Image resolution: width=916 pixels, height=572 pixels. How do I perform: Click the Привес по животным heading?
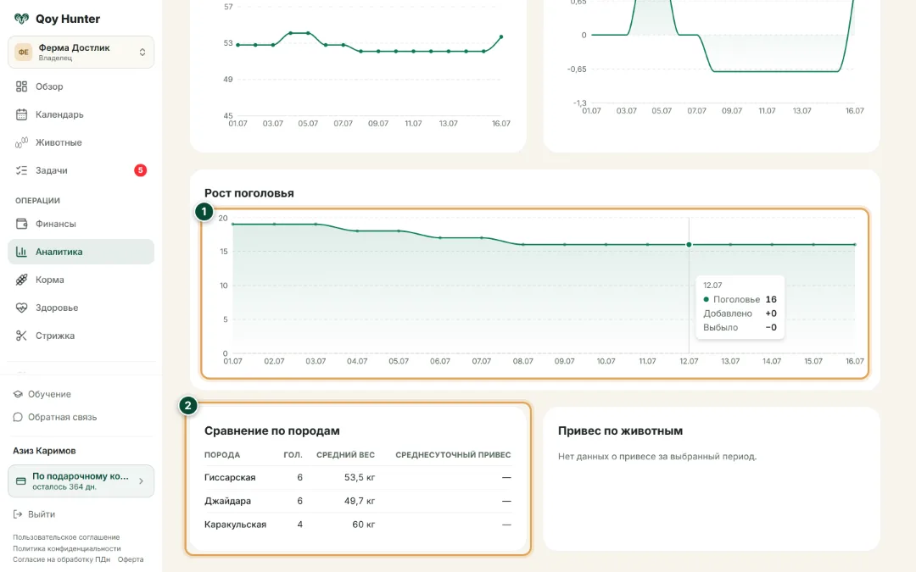(620, 430)
